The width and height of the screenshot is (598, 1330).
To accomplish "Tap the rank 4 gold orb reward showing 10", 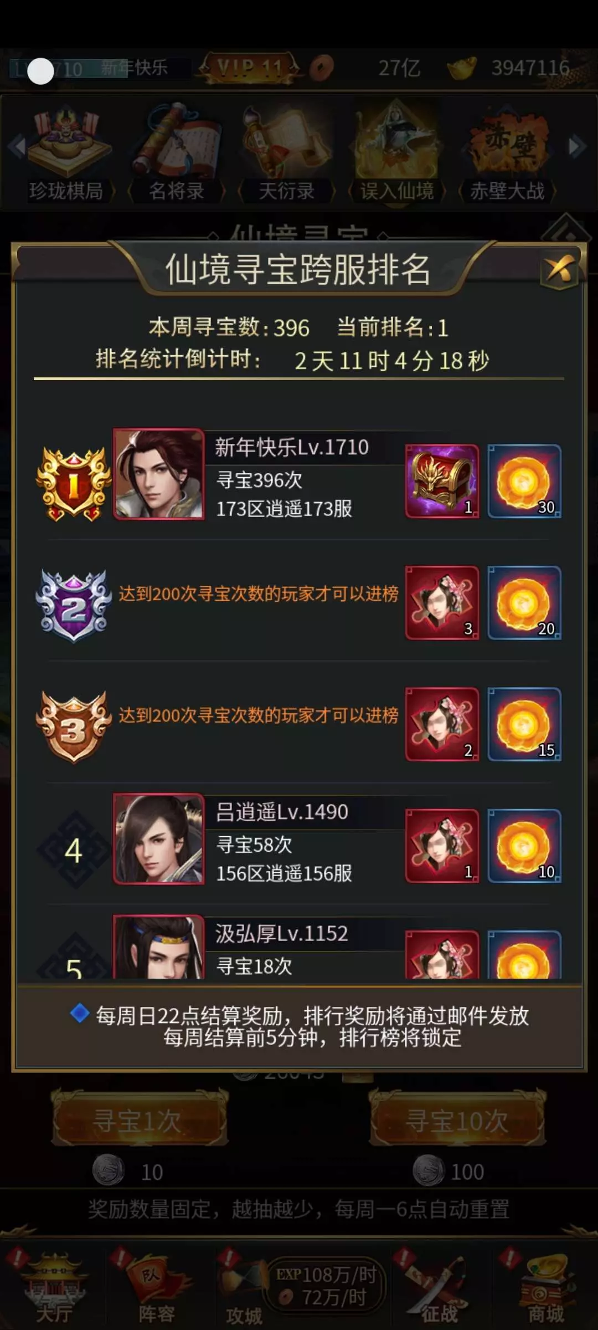I will point(524,846).
